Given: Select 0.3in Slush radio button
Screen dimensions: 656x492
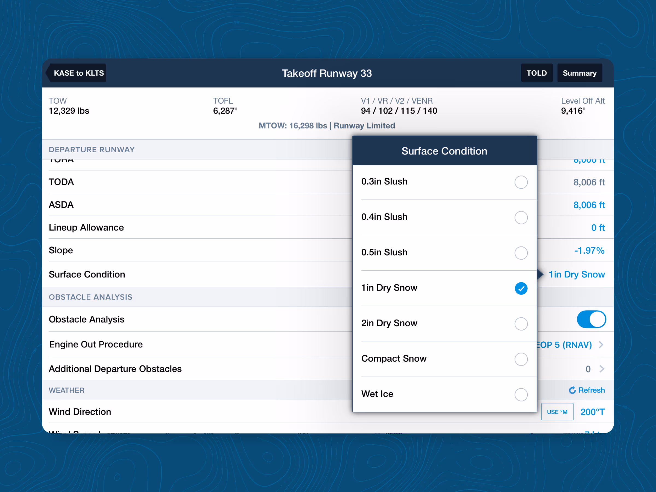Looking at the screenshot, I should [521, 182].
